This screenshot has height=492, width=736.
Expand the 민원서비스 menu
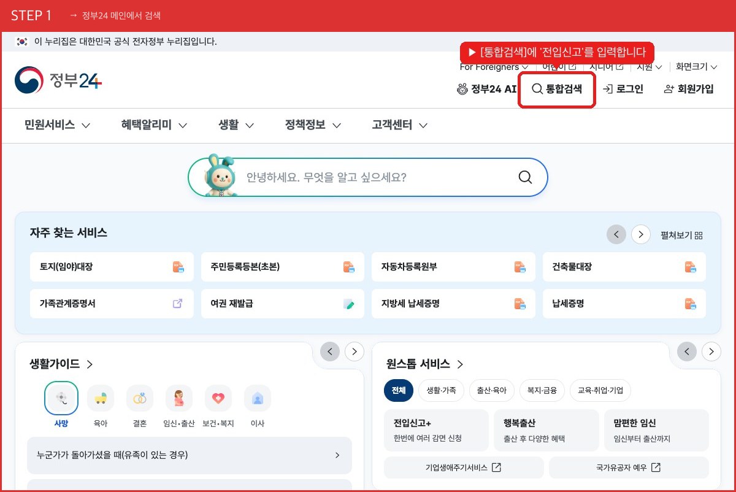click(58, 125)
